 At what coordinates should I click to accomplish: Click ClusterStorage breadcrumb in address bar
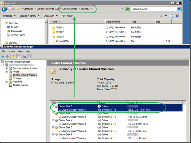pos(70,9)
